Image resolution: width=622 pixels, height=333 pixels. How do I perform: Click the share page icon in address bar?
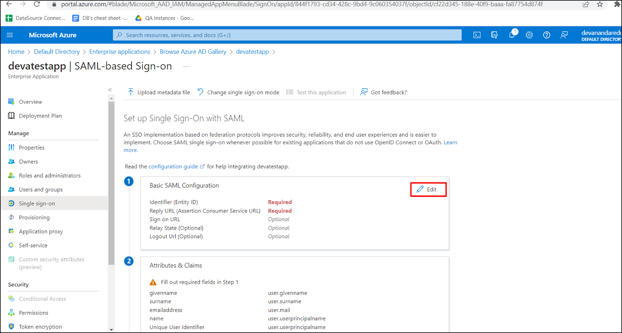coord(586,4)
